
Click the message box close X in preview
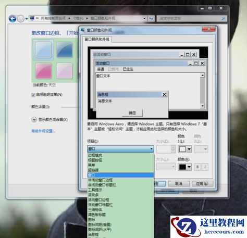(x=164, y=94)
